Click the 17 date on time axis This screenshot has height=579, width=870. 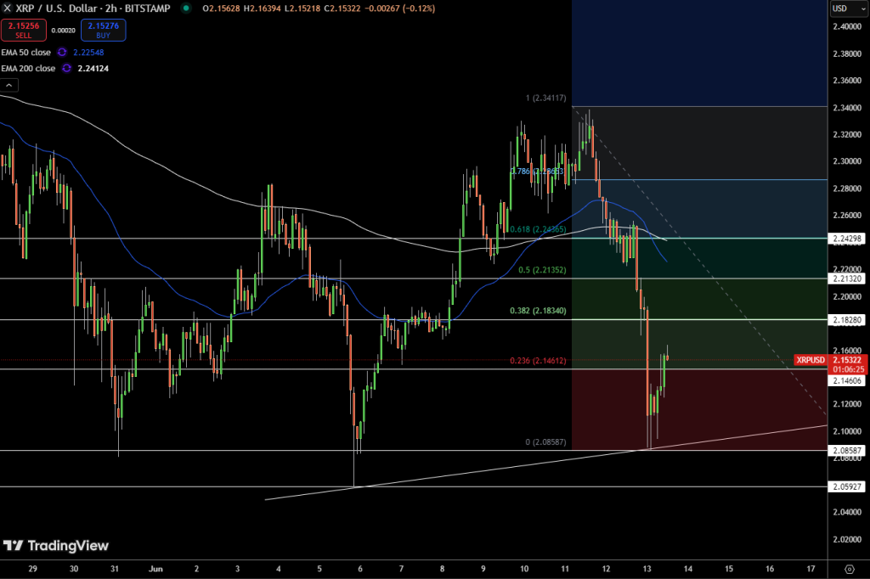pyautogui.click(x=811, y=569)
